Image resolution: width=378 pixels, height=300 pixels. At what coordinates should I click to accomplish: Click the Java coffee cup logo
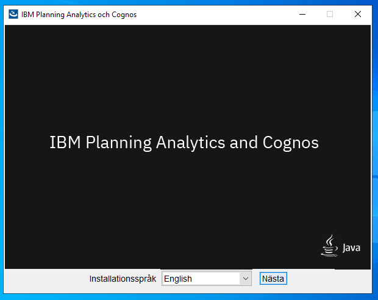(x=329, y=246)
